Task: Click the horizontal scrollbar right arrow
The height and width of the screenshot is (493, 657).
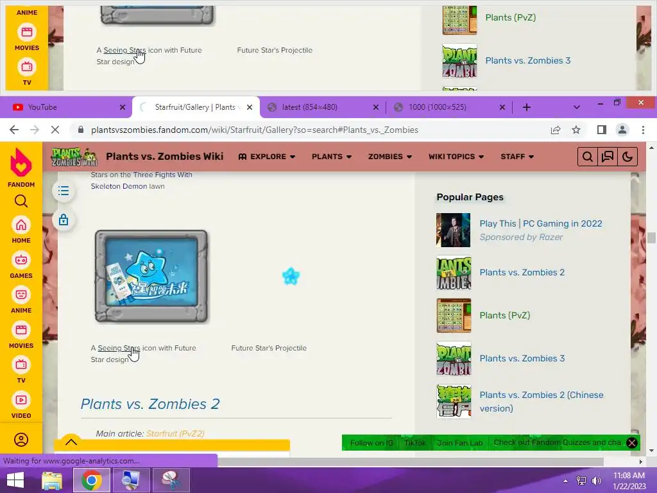Action: 640,462
